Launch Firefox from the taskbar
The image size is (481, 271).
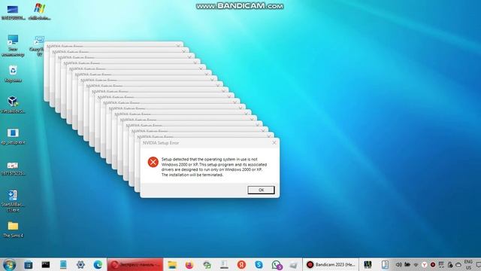pyautogui.click(x=189, y=264)
